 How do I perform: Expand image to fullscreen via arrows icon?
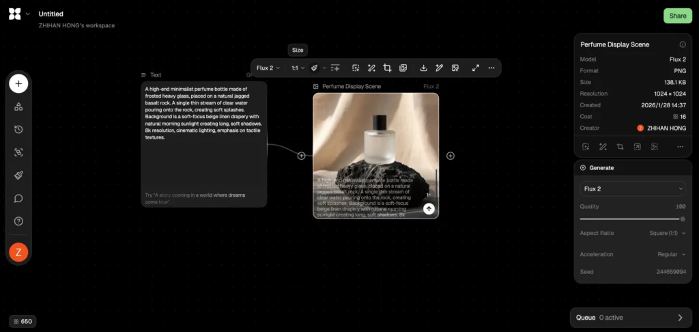coord(474,68)
